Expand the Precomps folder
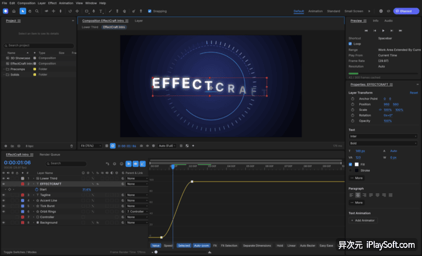 [x=4, y=69]
